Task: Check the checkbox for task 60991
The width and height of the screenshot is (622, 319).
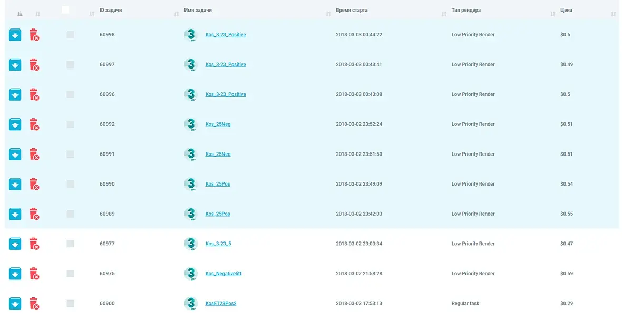Action: [x=70, y=154]
